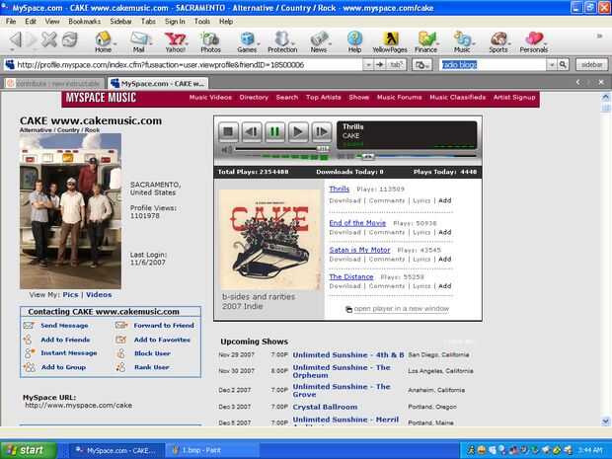Image resolution: width=612 pixels, height=459 pixels.
Task: Expand the toolbar overflow chevron
Action: pyautogui.click(x=599, y=36)
